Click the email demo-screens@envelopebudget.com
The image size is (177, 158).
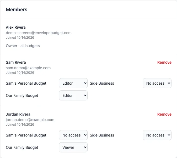point(39,33)
